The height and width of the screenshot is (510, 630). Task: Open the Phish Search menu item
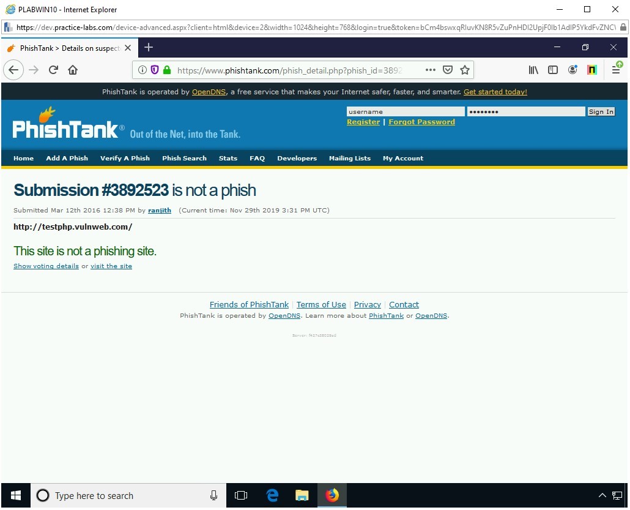[x=184, y=158]
